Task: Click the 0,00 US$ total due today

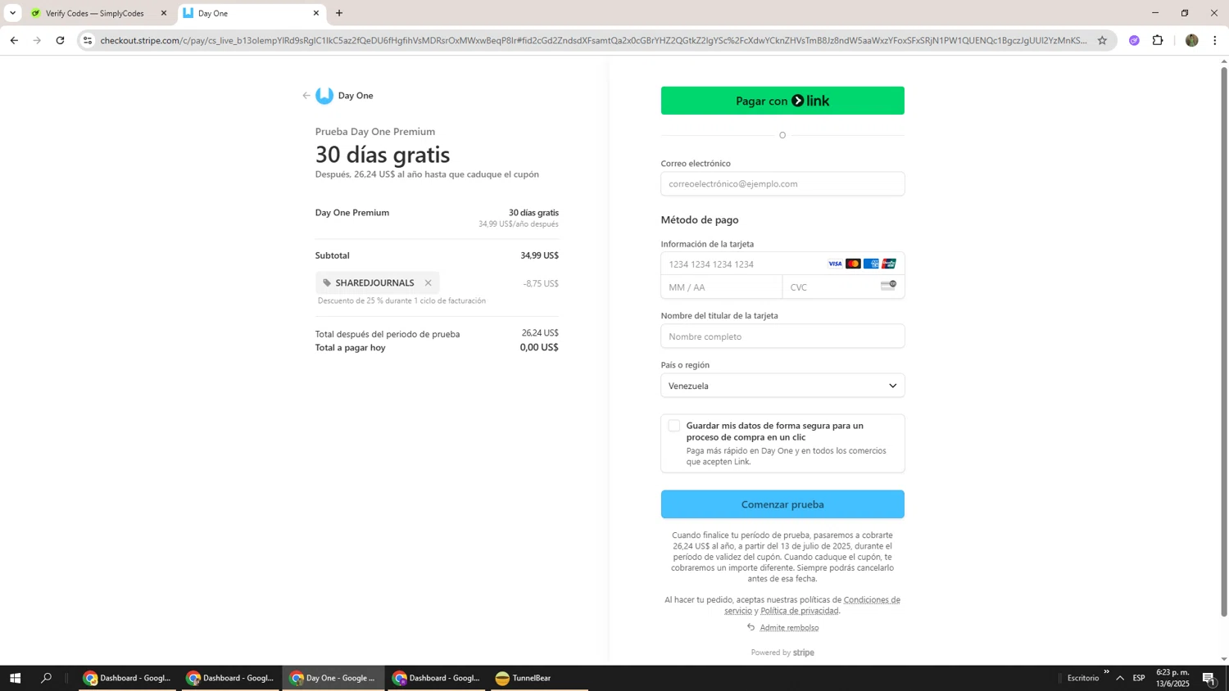Action: coord(539,347)
